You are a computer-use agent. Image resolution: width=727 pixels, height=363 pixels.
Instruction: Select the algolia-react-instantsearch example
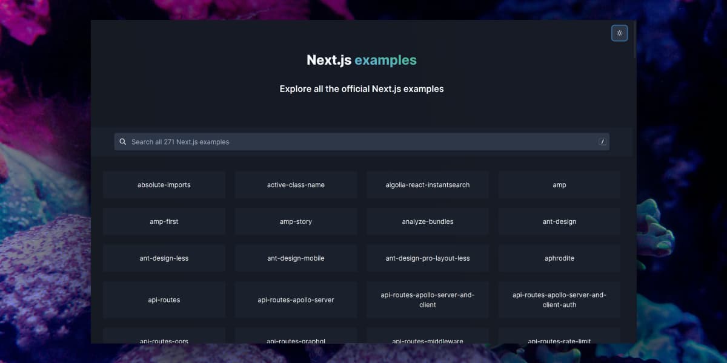click(x=428, y=185)
